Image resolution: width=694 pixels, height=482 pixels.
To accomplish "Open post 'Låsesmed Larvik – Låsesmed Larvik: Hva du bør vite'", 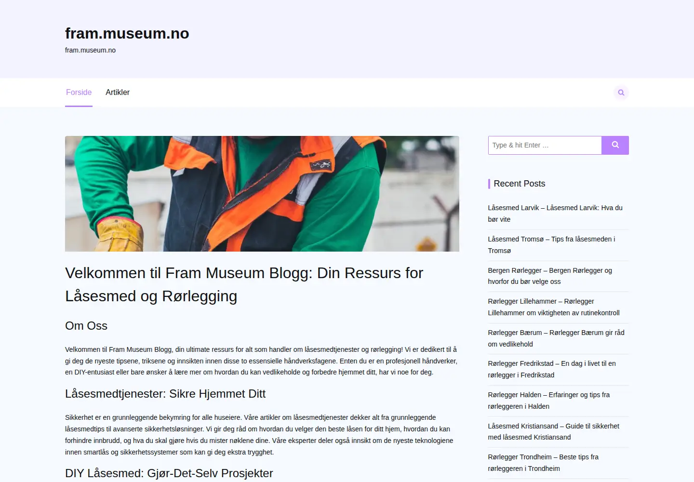I will (555, 214).
